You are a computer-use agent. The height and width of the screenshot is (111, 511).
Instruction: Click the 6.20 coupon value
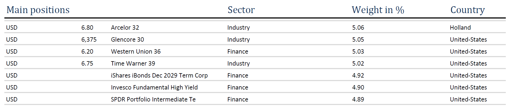(x=87, y=51)
